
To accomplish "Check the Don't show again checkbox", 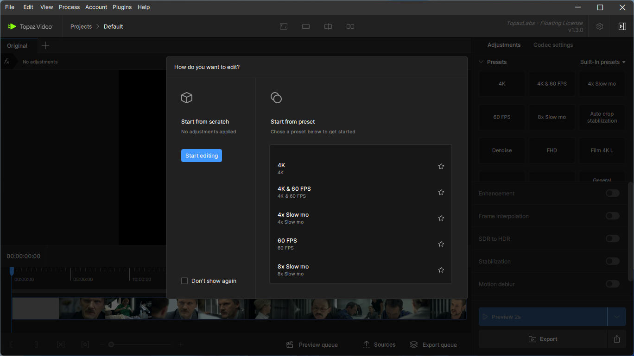I will click(184, 281).
